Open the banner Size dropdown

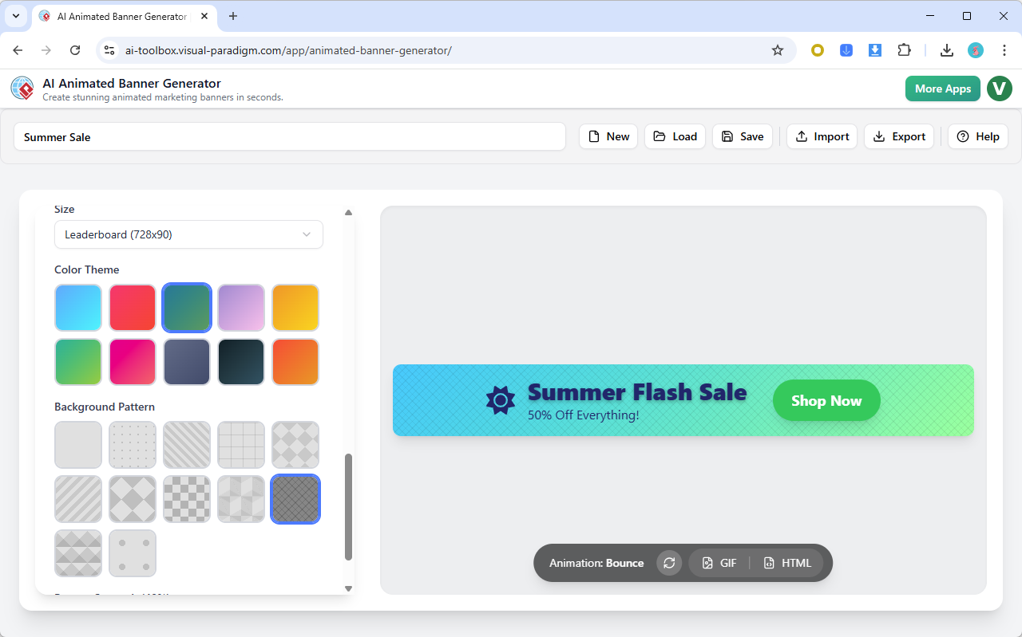coord(188,234)
